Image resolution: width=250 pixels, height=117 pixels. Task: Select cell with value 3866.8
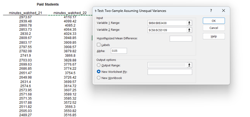(x=70, y=55)
